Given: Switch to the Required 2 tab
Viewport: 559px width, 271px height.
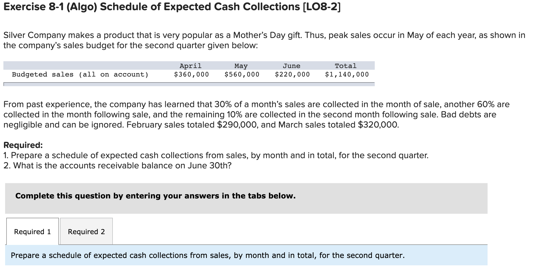Looking at the screenshot, I should [x=86, y=232].
